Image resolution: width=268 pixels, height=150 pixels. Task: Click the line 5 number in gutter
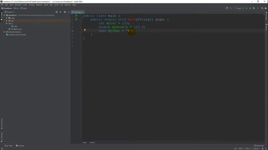[x=72, y=31]
